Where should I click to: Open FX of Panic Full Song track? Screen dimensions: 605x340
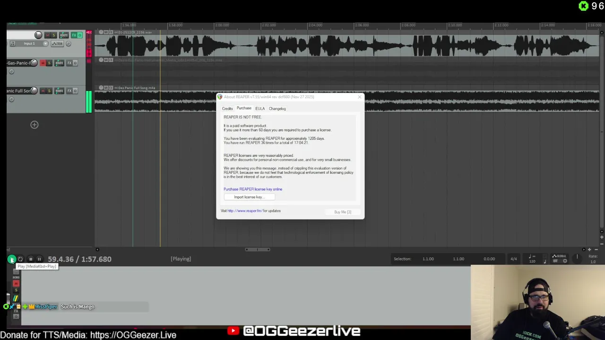tap(69, 91)
